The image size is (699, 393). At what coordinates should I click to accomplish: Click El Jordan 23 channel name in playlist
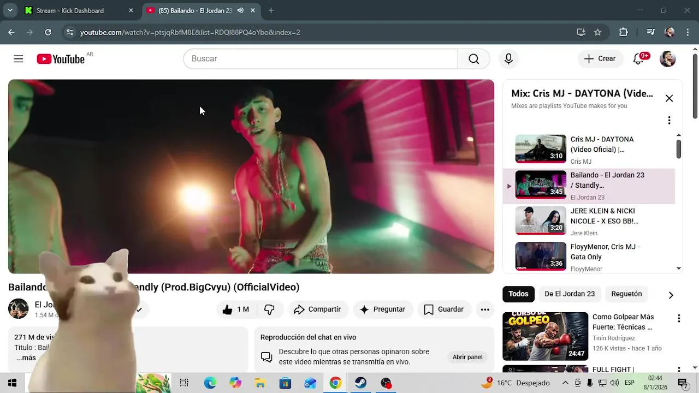(x=588, y=198)
